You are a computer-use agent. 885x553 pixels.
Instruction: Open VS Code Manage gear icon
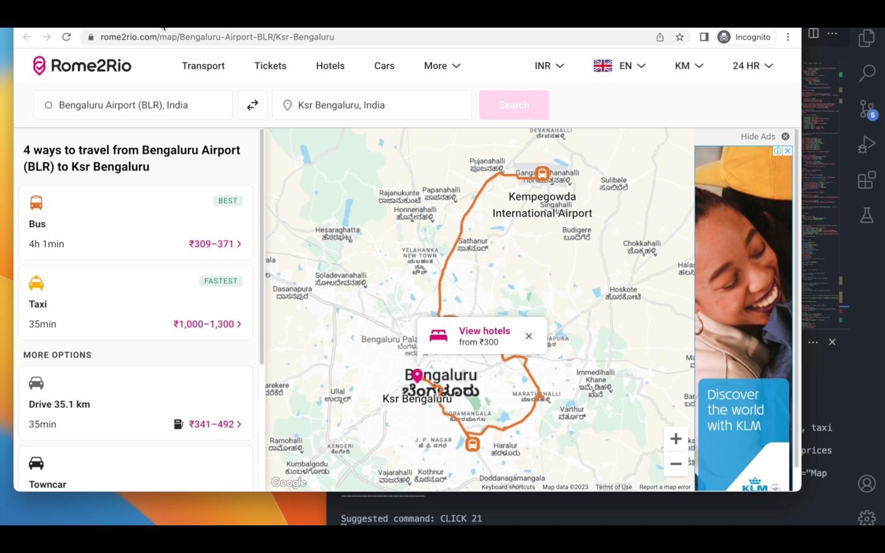click(x=867, y=518)
